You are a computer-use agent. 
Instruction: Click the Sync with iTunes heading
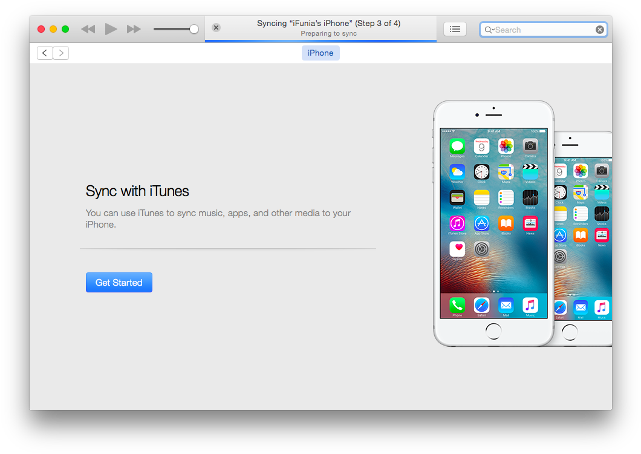[x=137, y=191]
